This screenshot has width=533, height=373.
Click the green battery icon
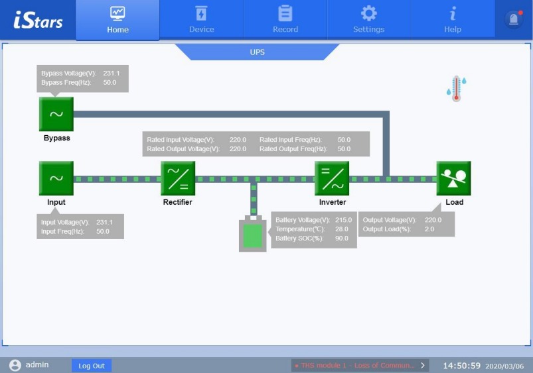click(252, 235)
